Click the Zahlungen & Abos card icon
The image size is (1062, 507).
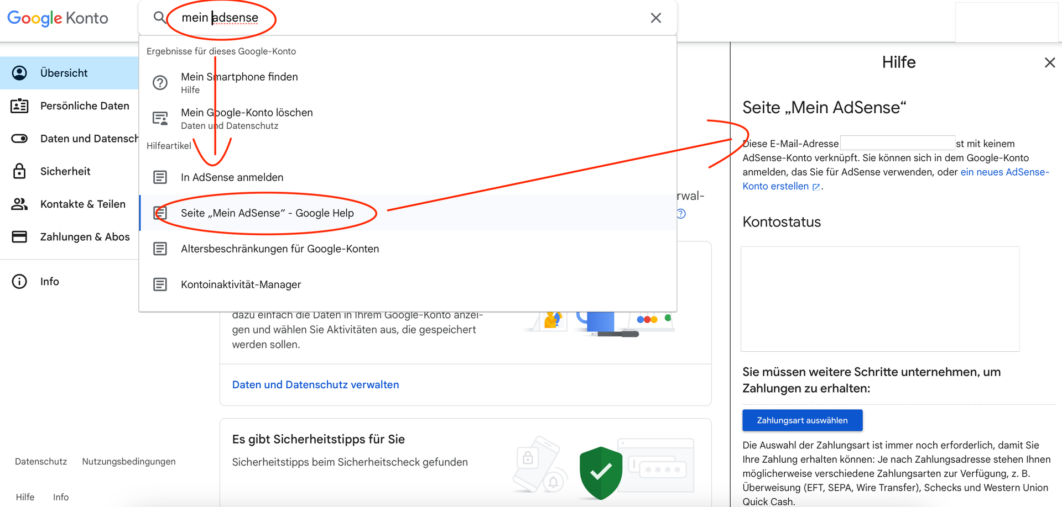(19, 237)
